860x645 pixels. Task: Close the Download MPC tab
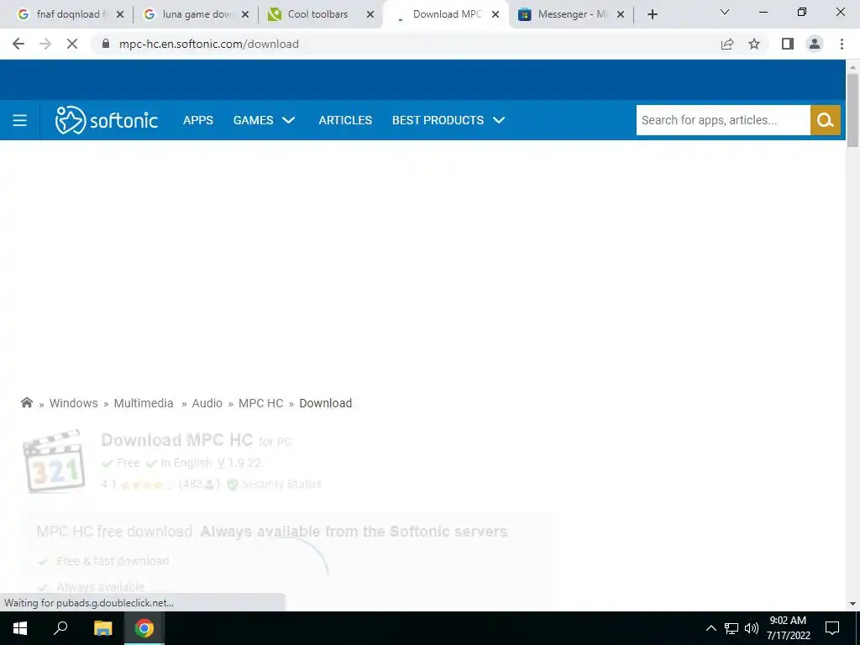pyautogui.click(x=496, y=15)
